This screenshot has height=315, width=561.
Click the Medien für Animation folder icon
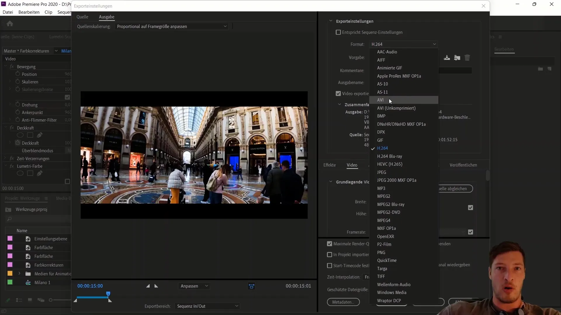(28, 274)
